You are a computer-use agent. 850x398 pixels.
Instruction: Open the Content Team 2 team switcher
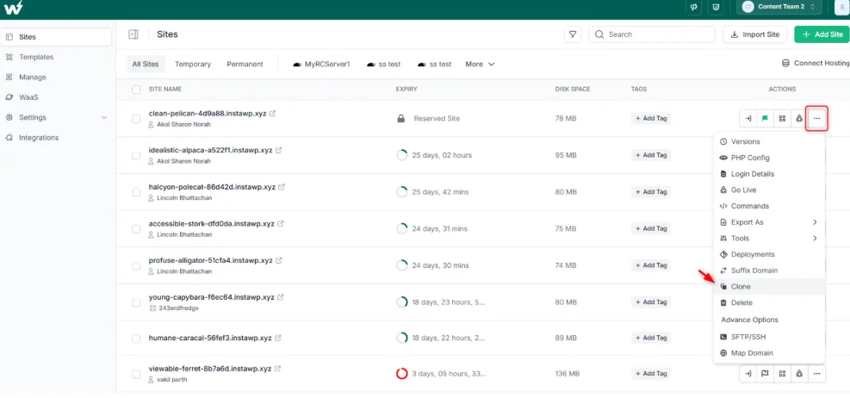[779, 7]
